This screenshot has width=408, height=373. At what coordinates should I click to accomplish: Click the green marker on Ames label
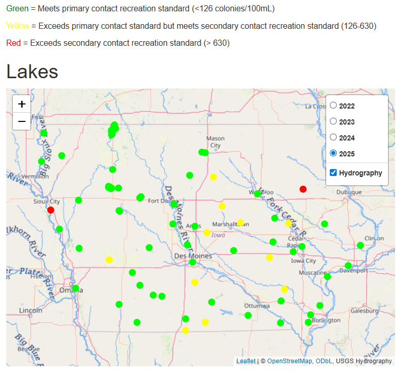pos(194,226)
